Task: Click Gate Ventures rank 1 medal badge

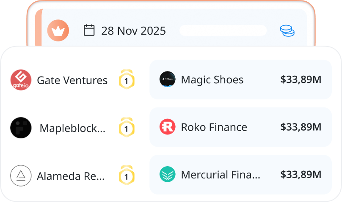Action: (126, 80)
